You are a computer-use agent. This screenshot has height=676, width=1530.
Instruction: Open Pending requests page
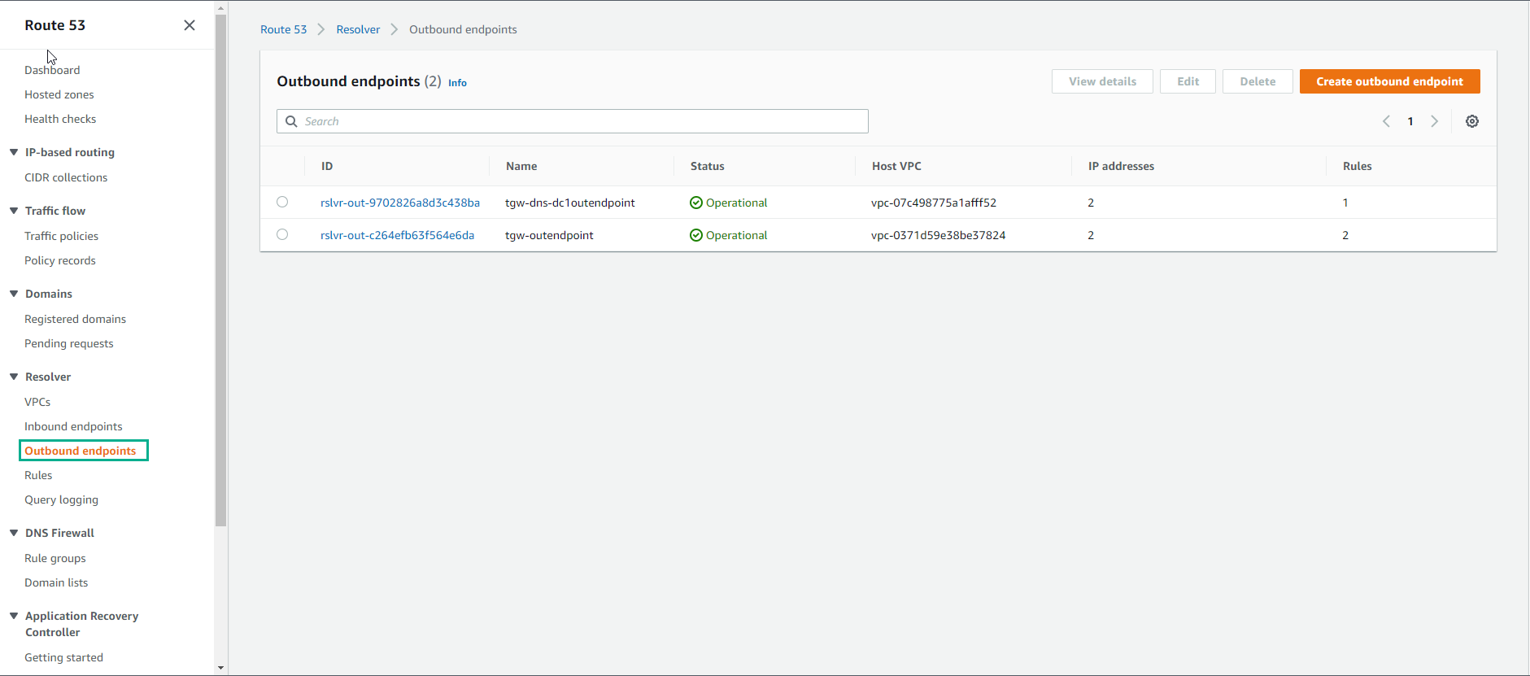pyautogui.click(x=69, y=343)
